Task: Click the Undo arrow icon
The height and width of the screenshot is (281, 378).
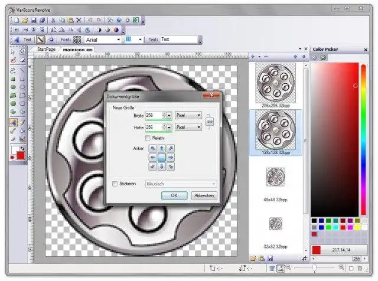Action: [90, 21]
